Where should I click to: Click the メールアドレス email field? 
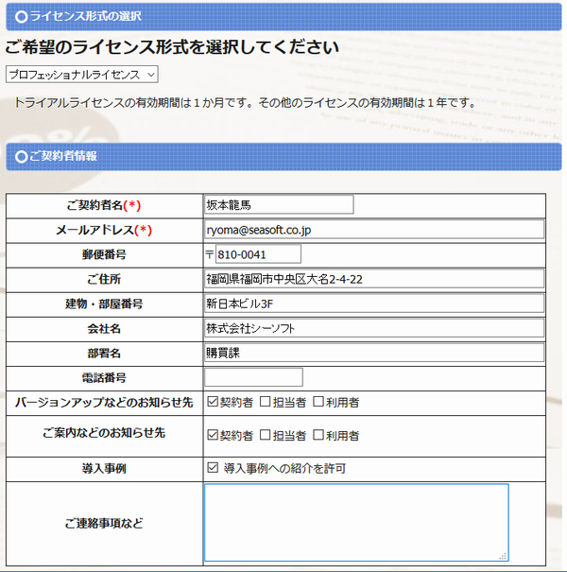click(373, 230)
